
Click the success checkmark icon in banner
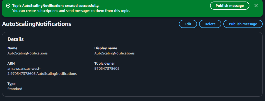(x=8, y=6)
